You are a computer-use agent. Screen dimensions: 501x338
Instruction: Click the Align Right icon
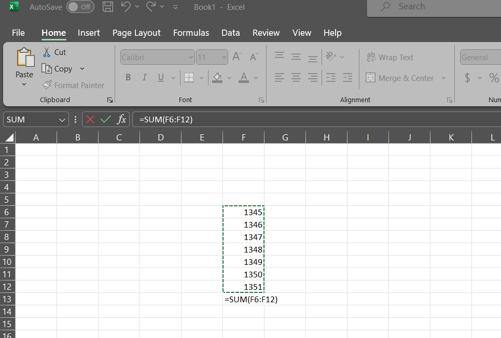click(313, 77)
